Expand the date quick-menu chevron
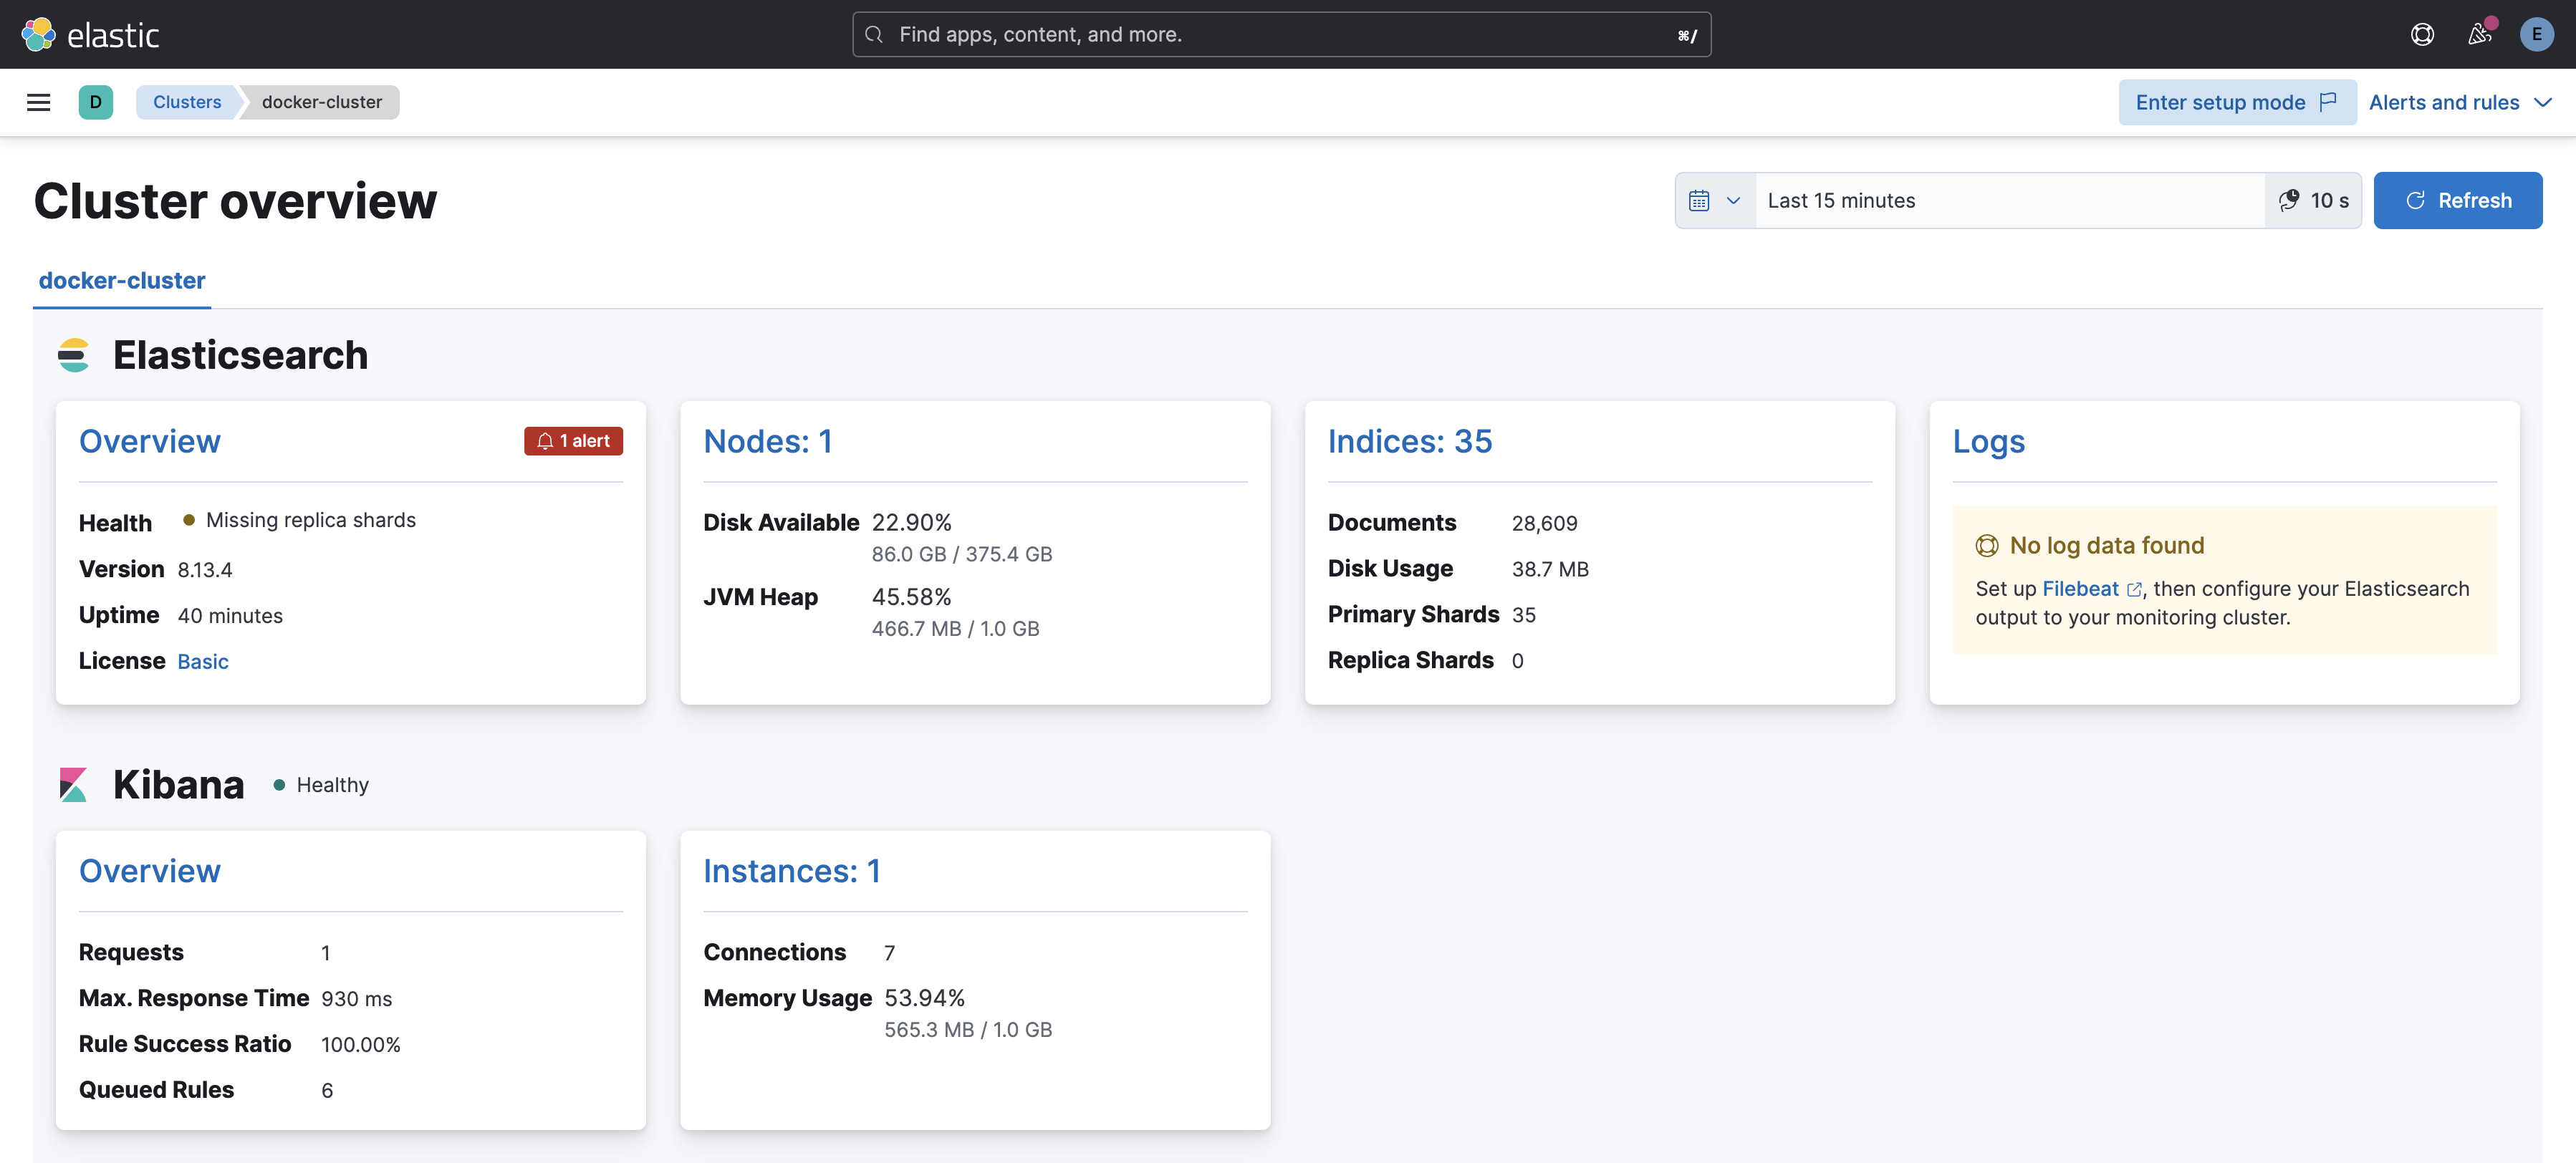 1733,200
